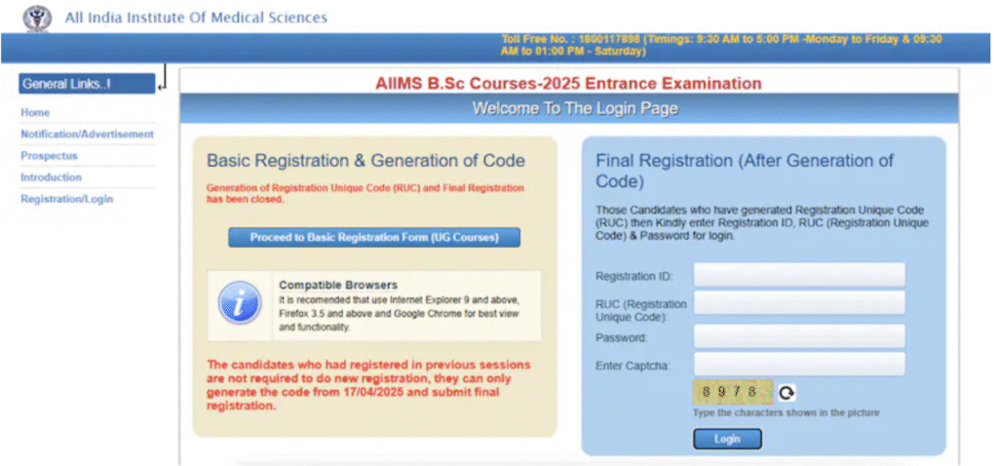Screen dimensions: 998x466
Task: Focus the Registration ID field
Action: click(799, 276)
